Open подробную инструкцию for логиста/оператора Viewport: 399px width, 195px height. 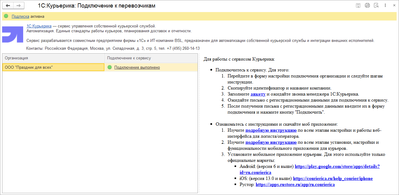[x=271, y=130]
